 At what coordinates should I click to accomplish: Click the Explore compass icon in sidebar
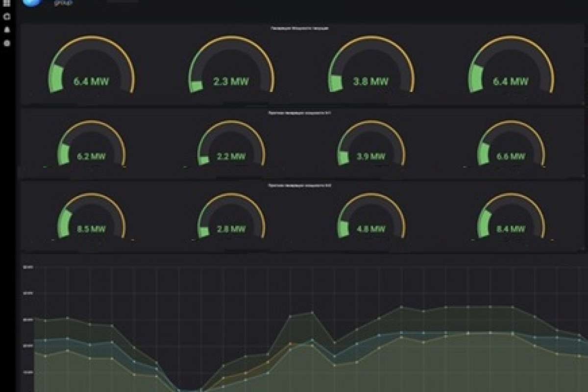(7, 17)
